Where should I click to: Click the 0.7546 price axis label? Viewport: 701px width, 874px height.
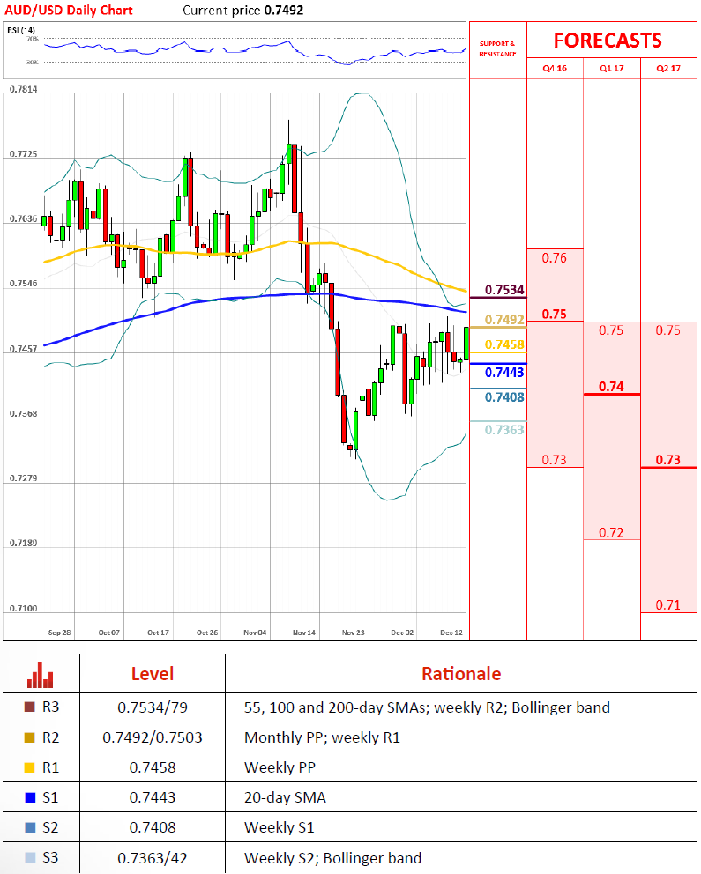click(x=24, y=284)
